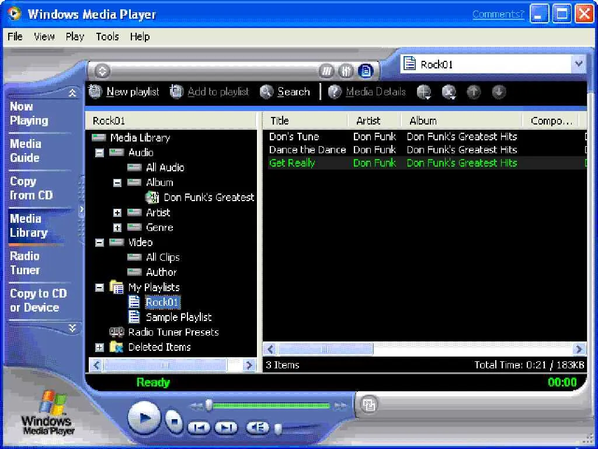Click the Stop button

pyautogui.click(x=174, y=421)
